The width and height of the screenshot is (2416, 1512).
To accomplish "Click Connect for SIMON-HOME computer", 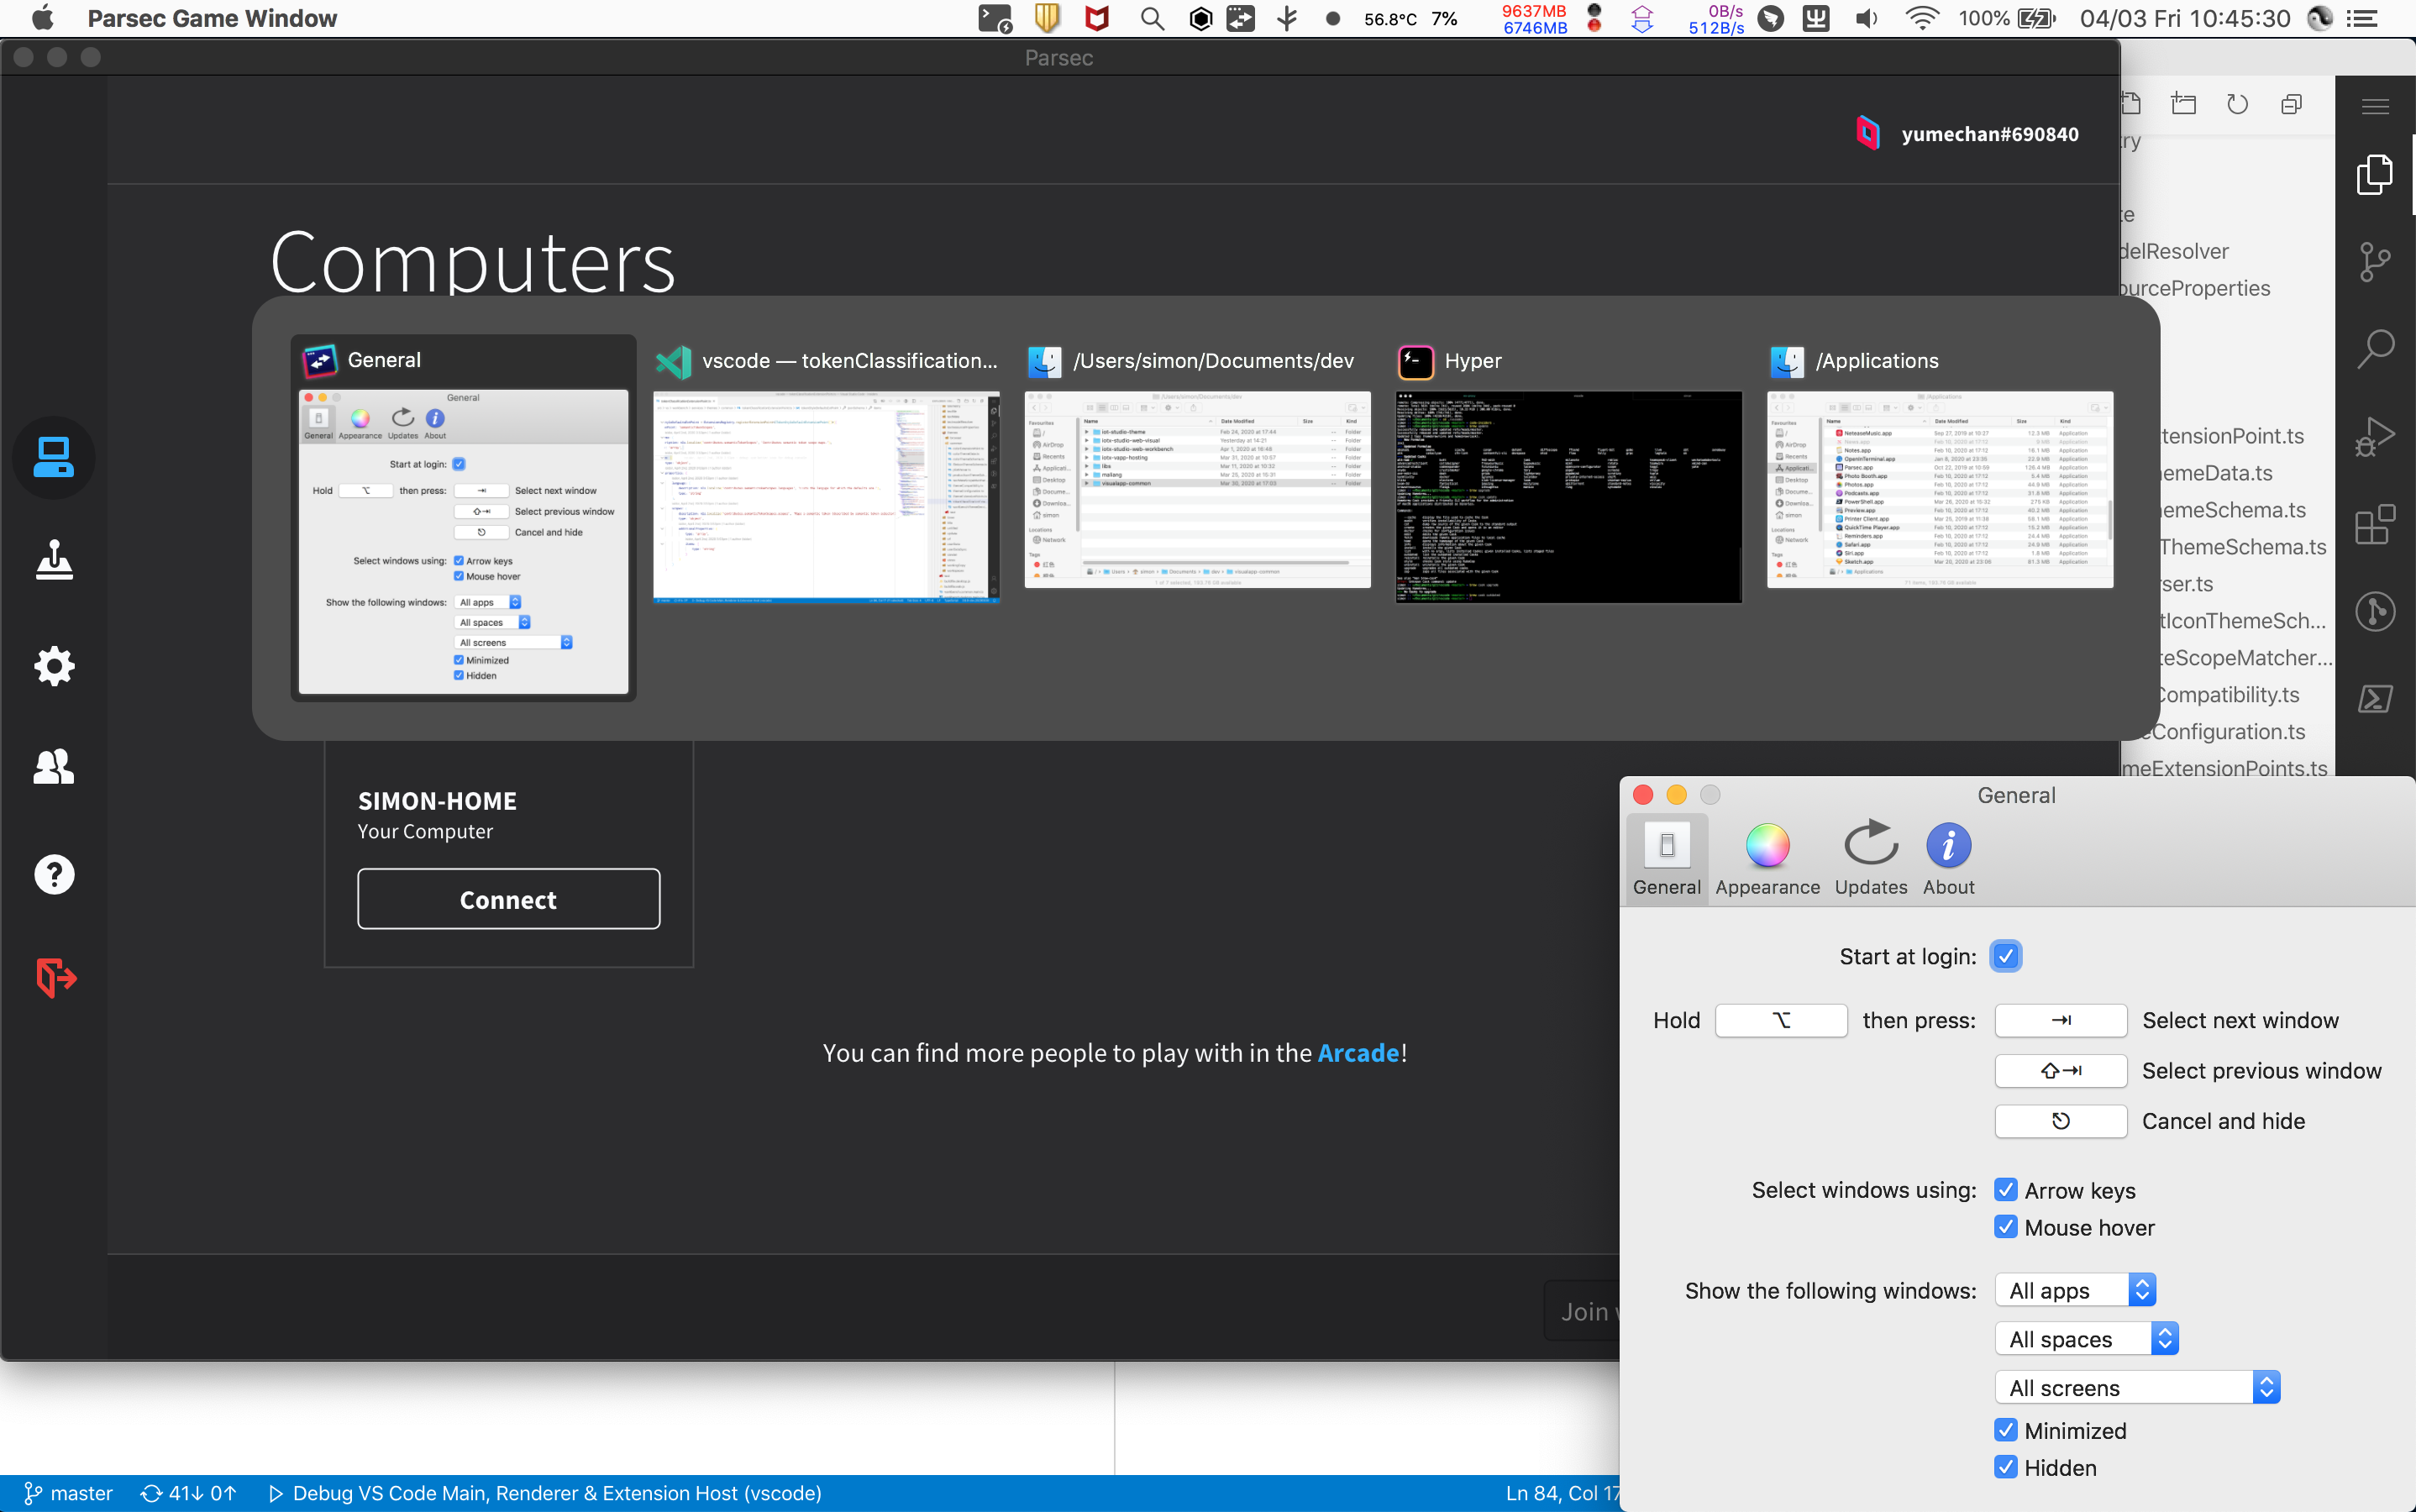I will [508, 899].
